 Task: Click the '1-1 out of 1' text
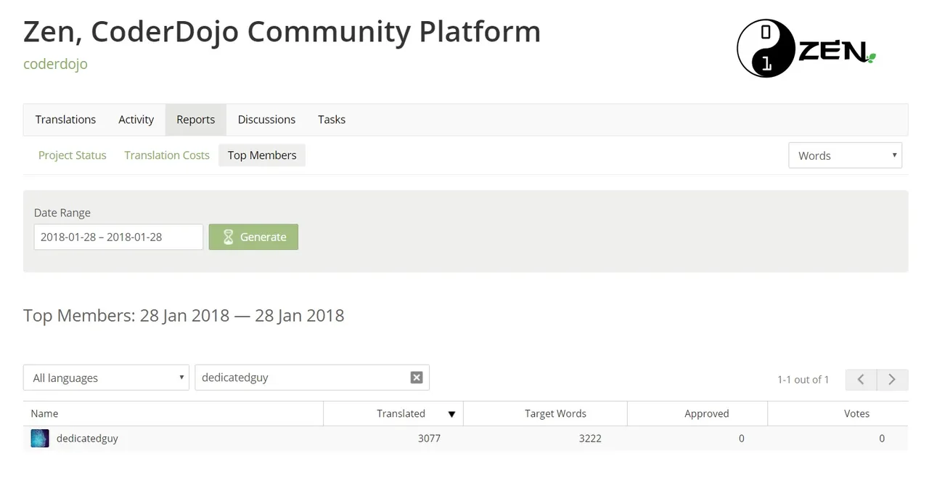[803, 380]
